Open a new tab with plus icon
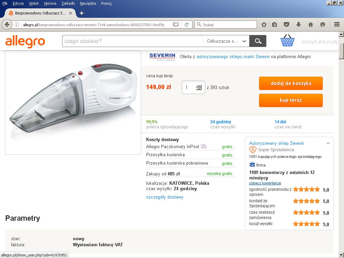 tap(82, 13)
